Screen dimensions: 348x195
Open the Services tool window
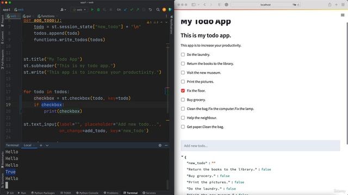[x=149, y=193]
